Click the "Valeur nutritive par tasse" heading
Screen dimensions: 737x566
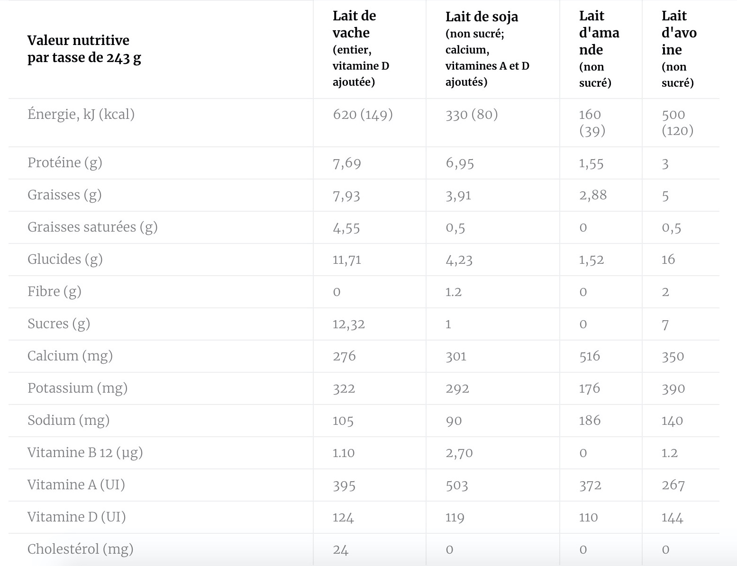[84, 49]
